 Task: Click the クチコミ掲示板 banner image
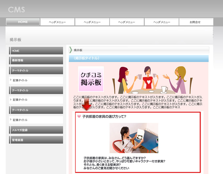(x=91, y=79)
